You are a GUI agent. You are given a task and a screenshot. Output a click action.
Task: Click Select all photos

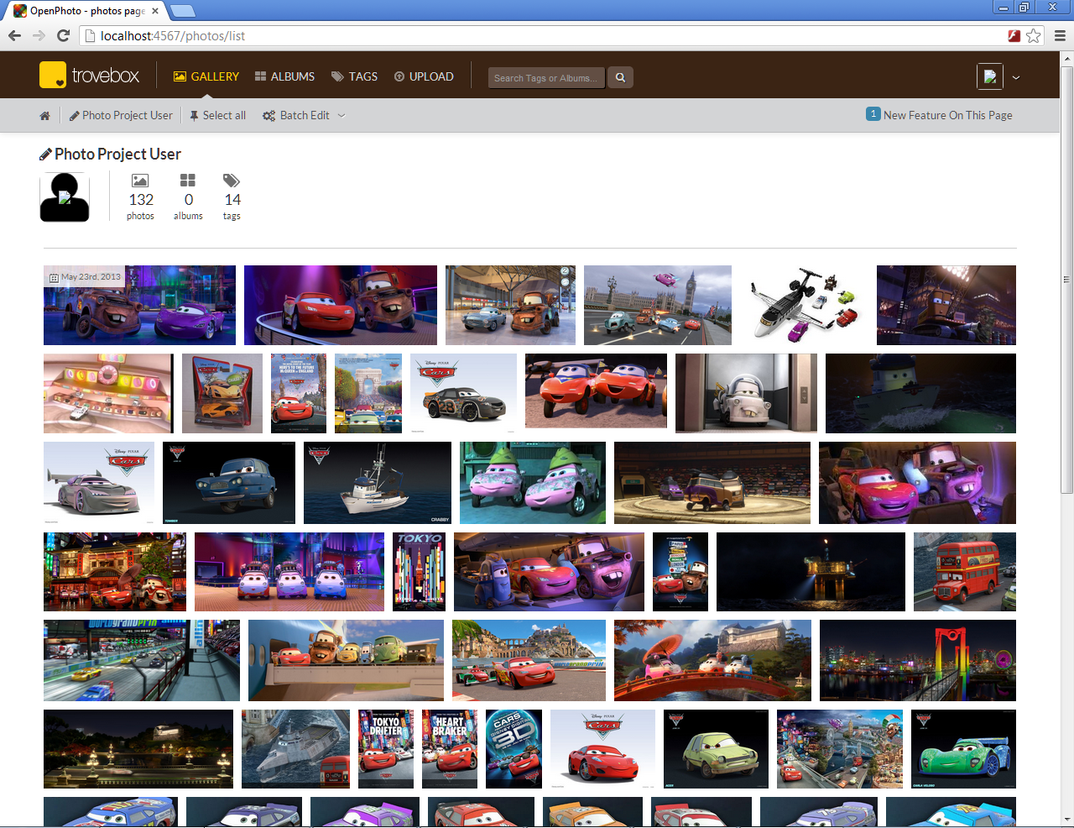[x=217, y=116]
